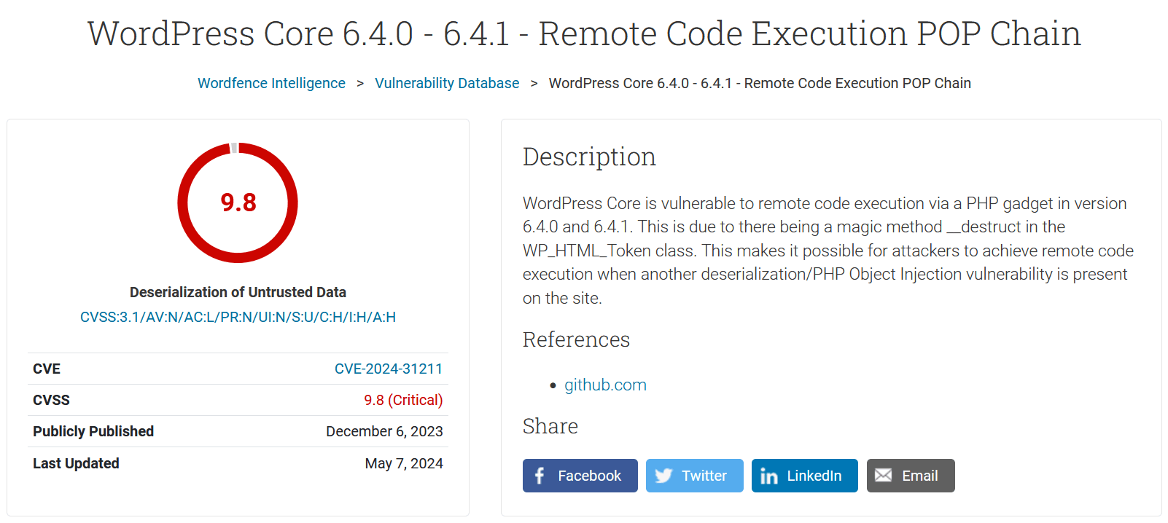Click the LinkedIn share button

(804, 476)
